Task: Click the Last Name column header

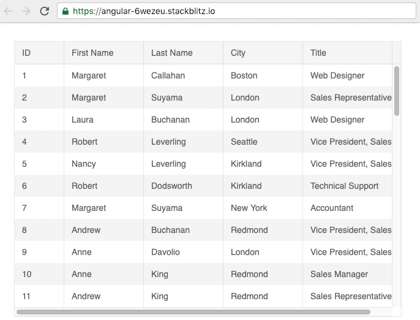Action: pyautogui.click(x=183, y=53)
